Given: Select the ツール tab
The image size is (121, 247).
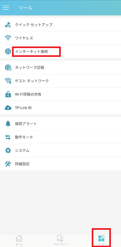Looking at the screenshot, I should click(101, 240).
